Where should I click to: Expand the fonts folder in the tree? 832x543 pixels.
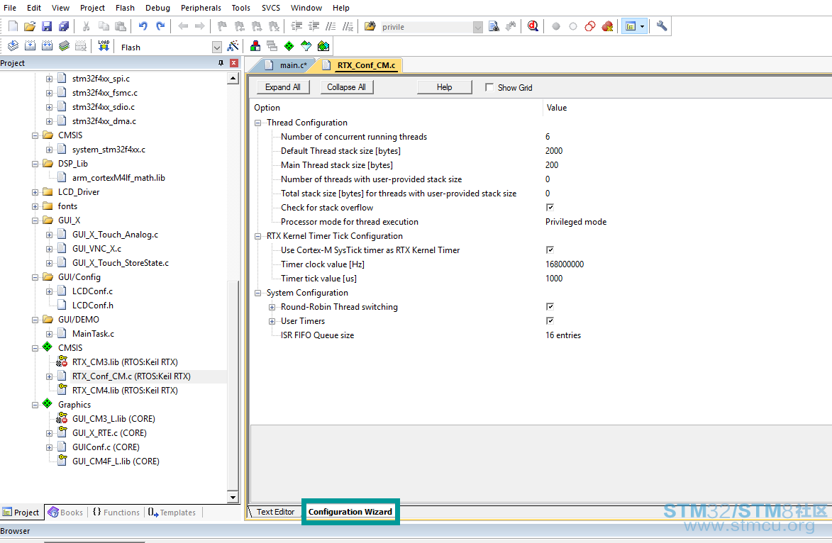(x=35, y=207)
